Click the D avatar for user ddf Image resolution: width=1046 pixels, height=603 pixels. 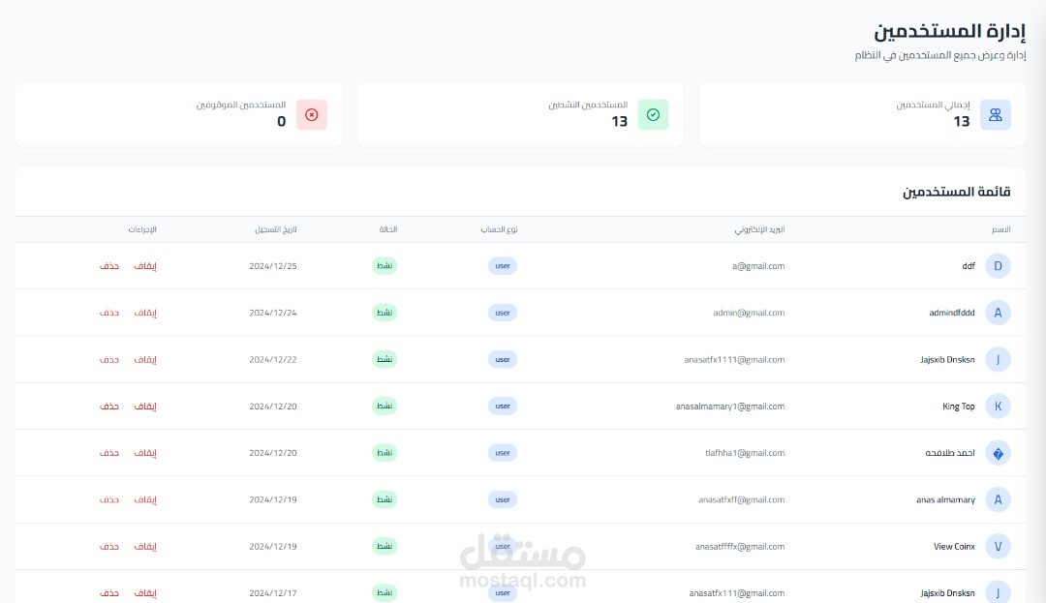[x=998, y=266]
